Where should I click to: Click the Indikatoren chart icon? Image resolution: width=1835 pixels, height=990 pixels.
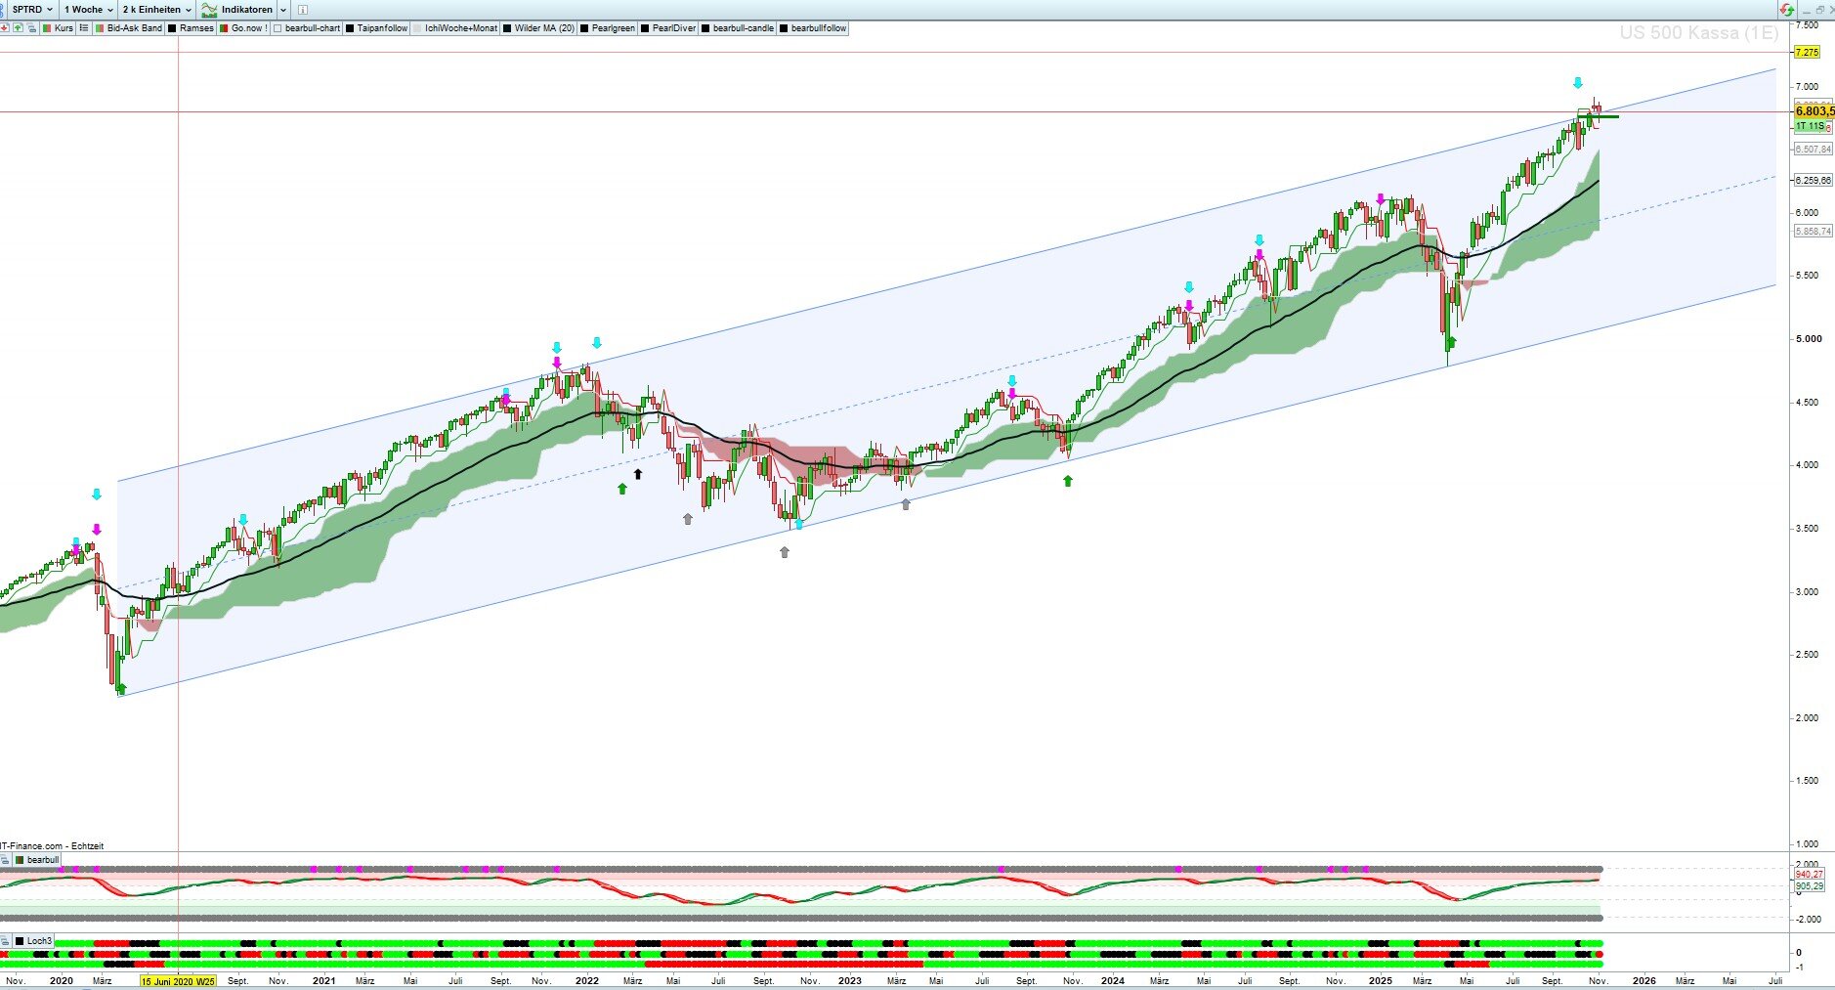(209, 10)
